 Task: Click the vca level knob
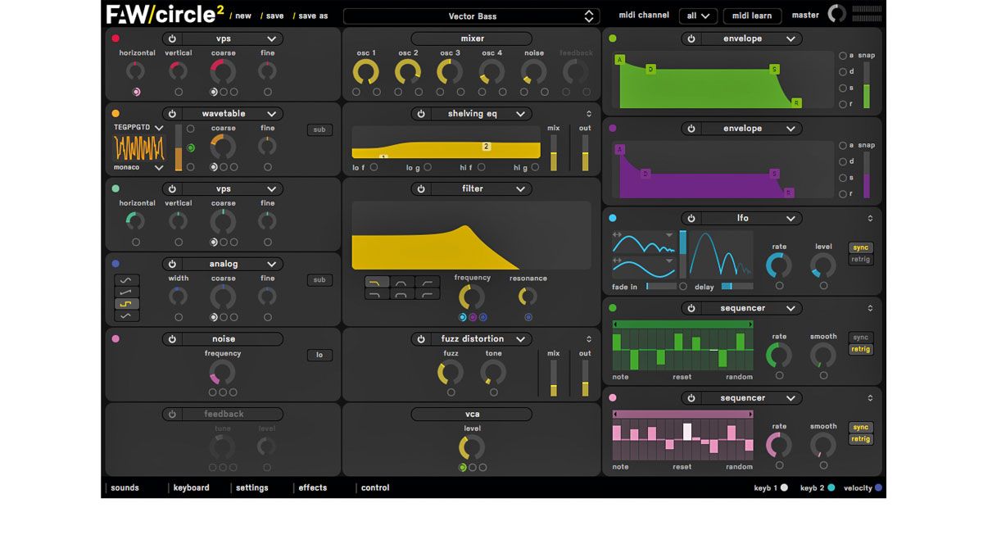point(472,447)
